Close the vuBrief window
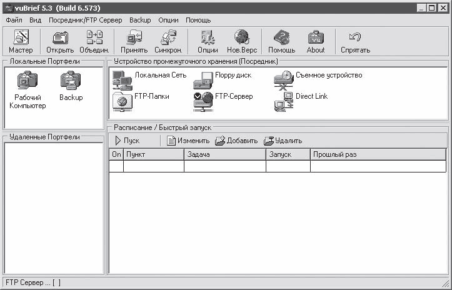The width and height of the screenshot is (452, 290). (x=443, y=7)
